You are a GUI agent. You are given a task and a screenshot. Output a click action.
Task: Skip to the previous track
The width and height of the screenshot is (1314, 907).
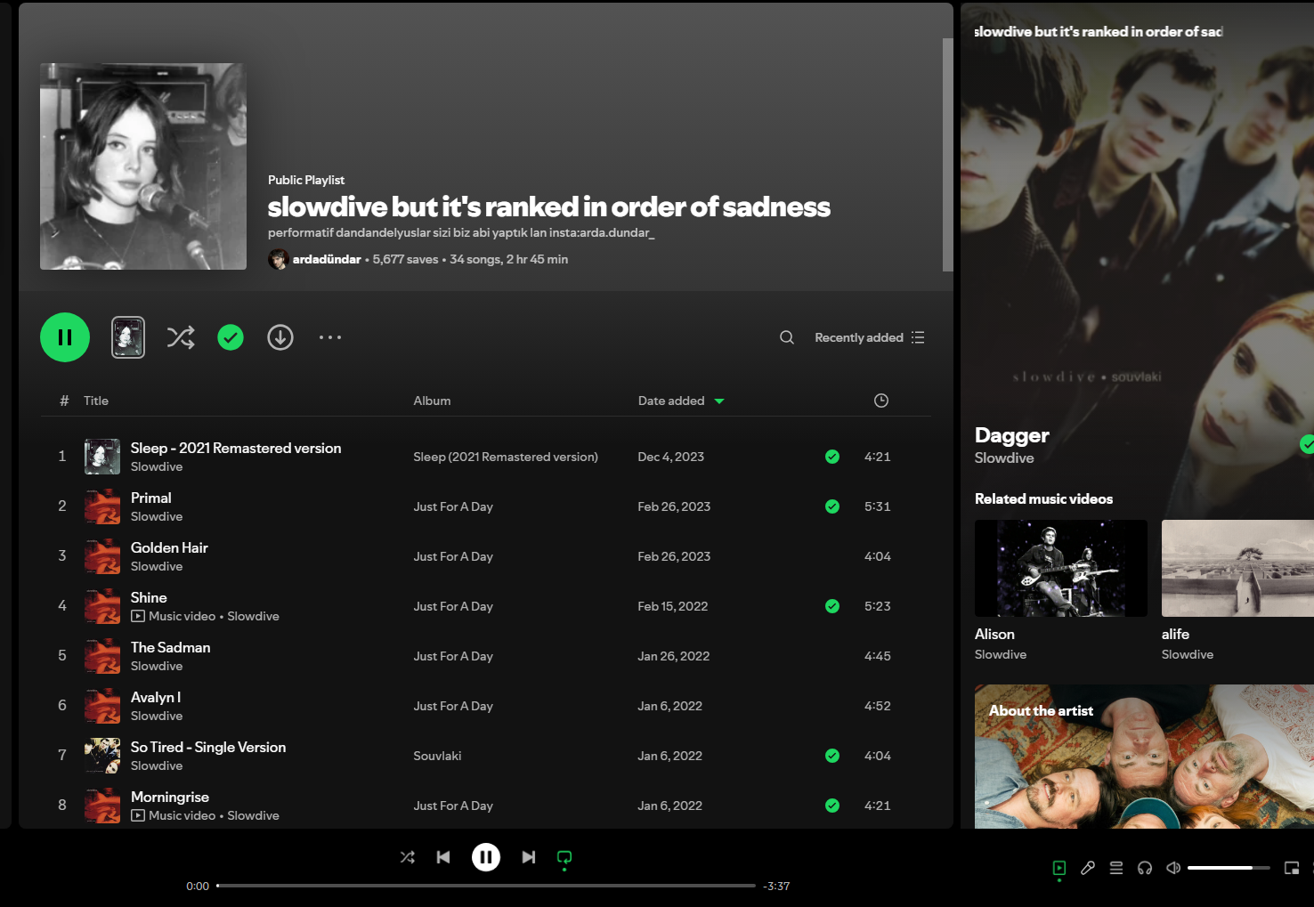[x=443, y=857]
